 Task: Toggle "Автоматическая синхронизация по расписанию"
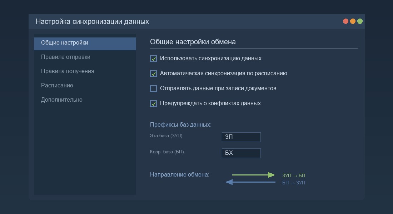coord(153,73)
